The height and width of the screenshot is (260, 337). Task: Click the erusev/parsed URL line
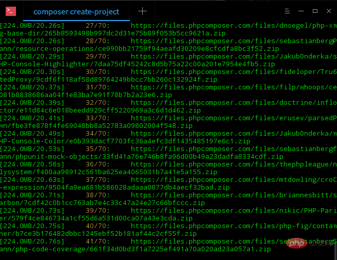point(234,118)
